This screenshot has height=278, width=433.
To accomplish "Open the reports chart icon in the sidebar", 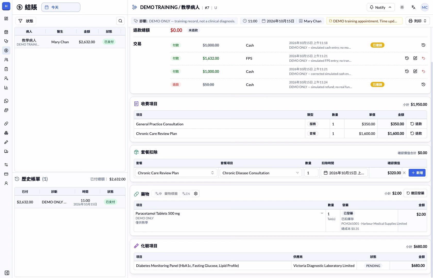I will tap(6, 88).
